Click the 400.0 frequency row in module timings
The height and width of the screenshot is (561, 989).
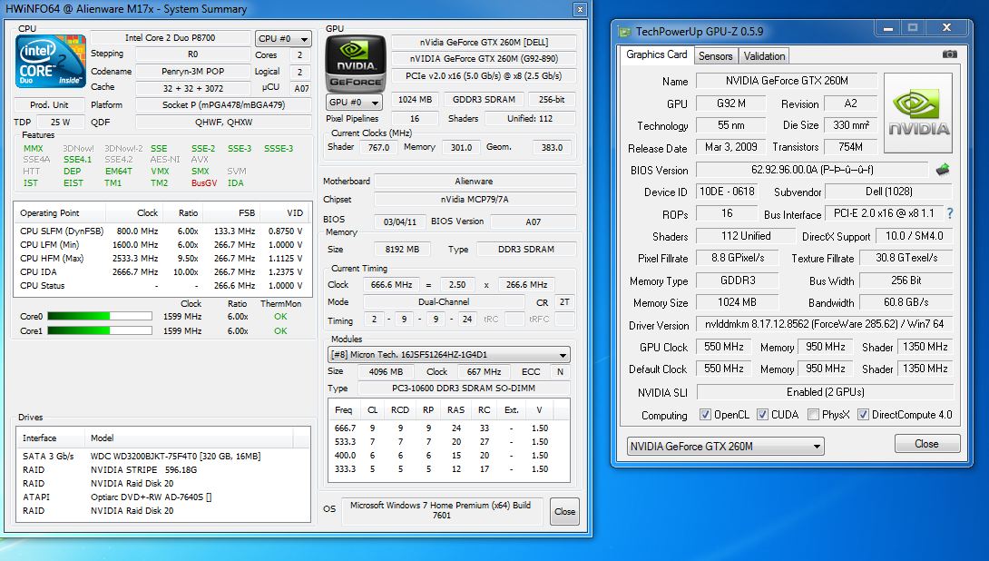tap(448, 456)
